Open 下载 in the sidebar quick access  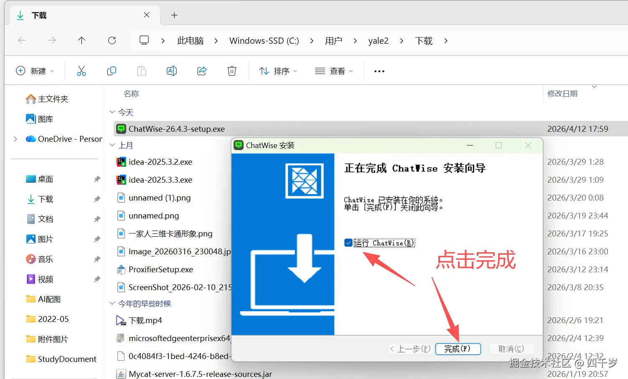[40, 199]
